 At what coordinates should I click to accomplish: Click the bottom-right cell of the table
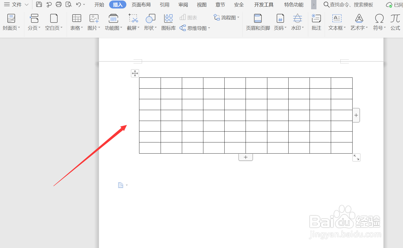coord(342,148)
